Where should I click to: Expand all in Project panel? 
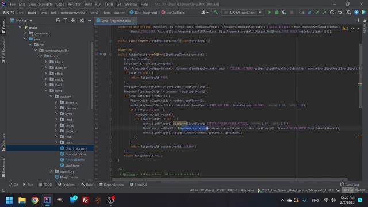(x=65, y=21)
